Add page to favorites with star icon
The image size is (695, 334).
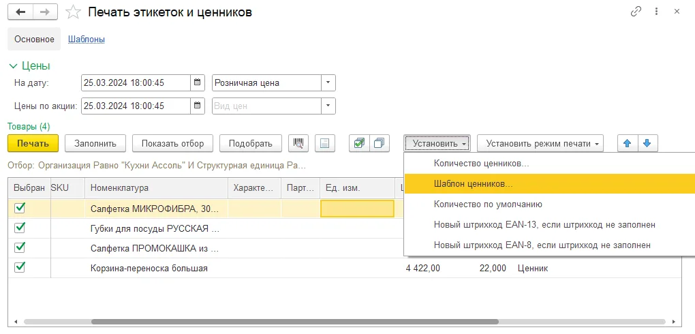[72, 12]
